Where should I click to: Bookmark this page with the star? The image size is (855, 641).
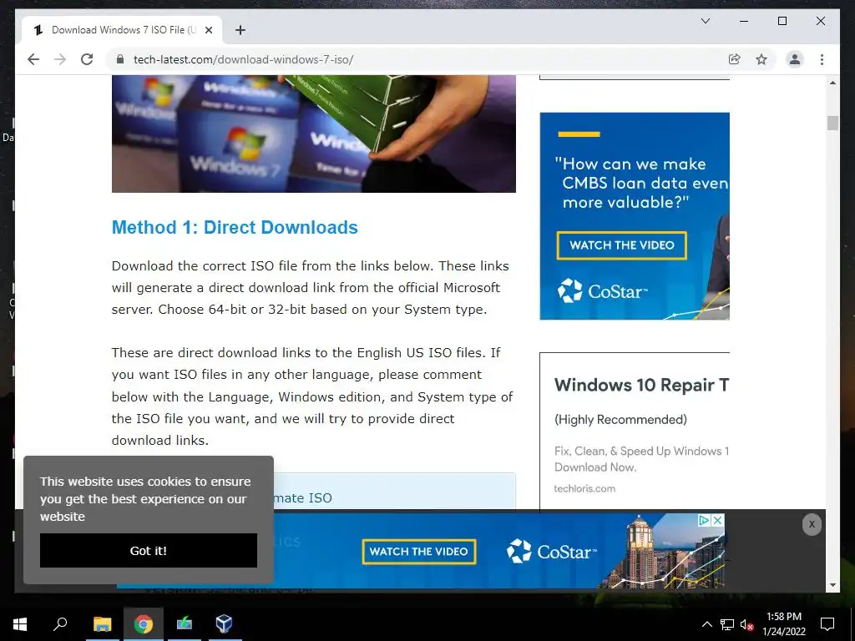click(x=761, y=59)
